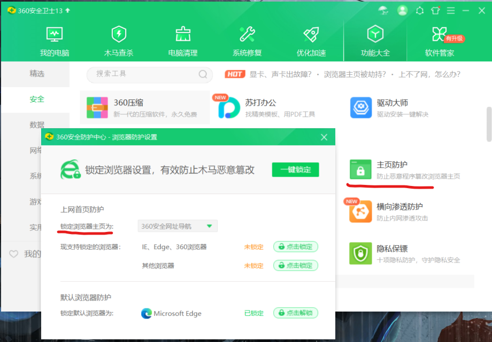The height and width of the screenshot is (342, 492).
Task: Click 驱动安装一键解决 description text
Action: (x=403, y=114)
